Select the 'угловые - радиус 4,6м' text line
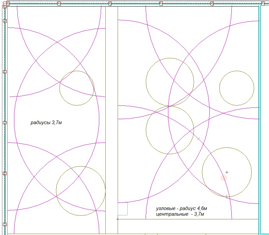This screenshot has height=235, width=269. pyautogui.click(x=184, y=209)
